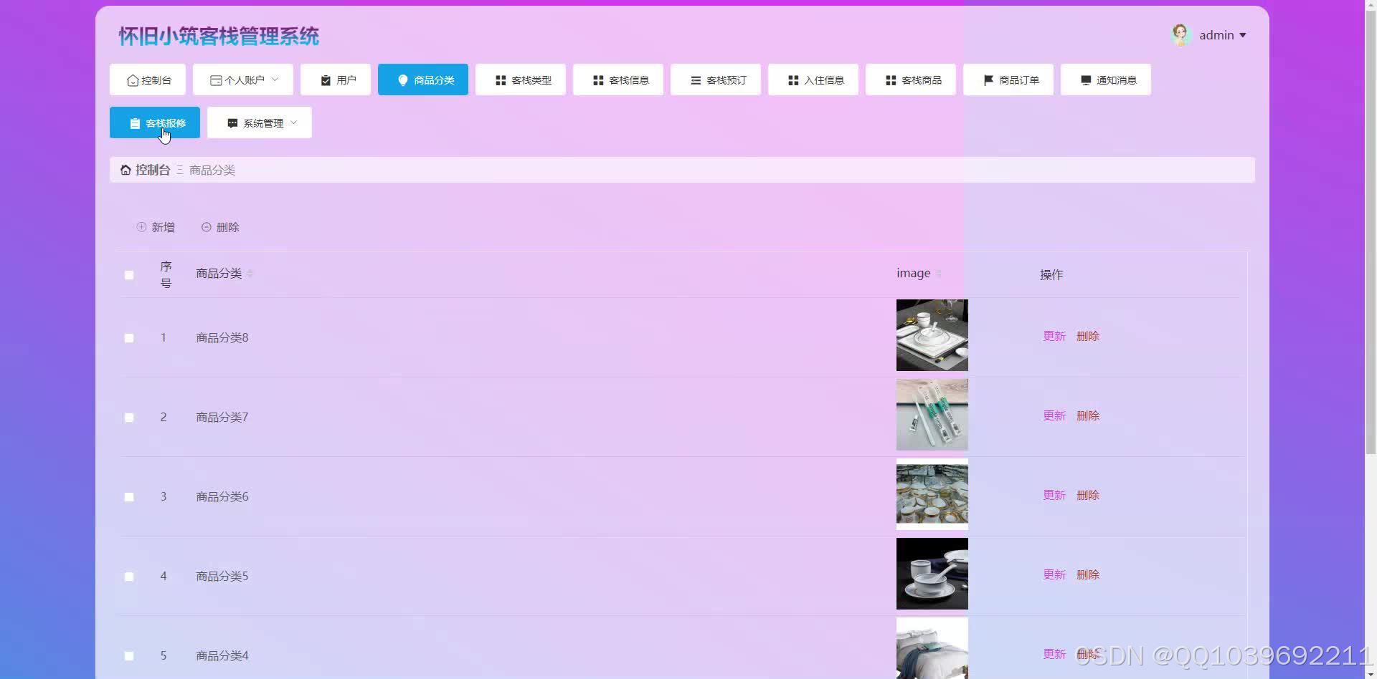Open the 商品分类6 dishes thumbnail
The width and height of the screenshot is (1377, 679).
932,494
